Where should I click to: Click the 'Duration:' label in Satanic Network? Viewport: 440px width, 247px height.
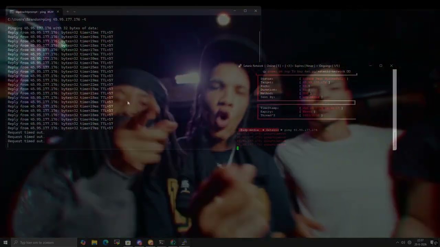[268, 90]
